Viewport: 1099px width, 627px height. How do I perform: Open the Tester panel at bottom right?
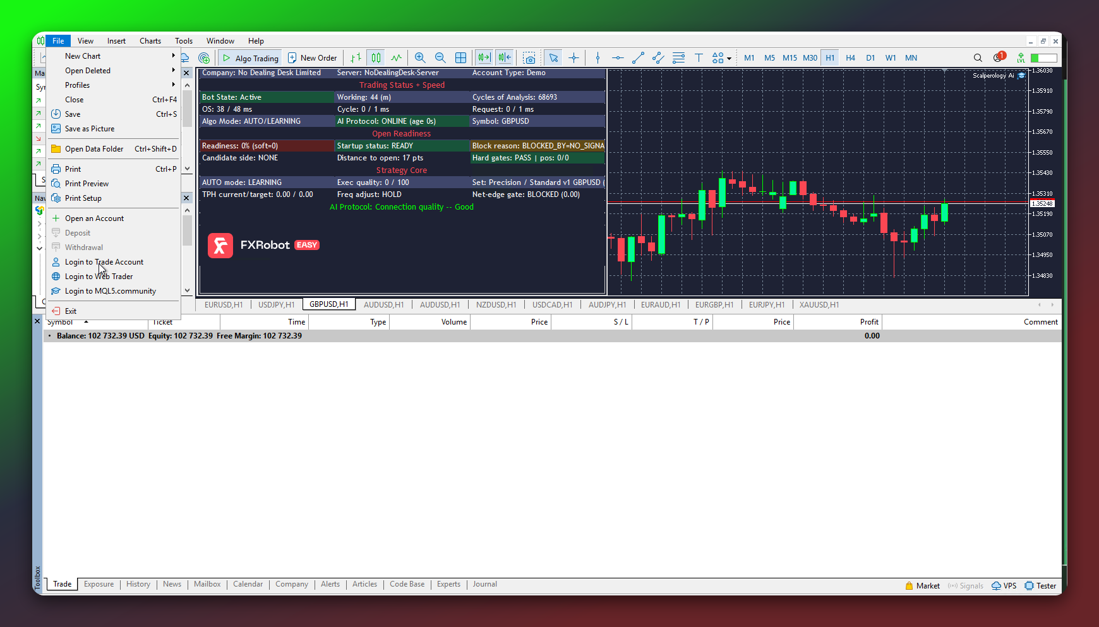point(1040,585)
